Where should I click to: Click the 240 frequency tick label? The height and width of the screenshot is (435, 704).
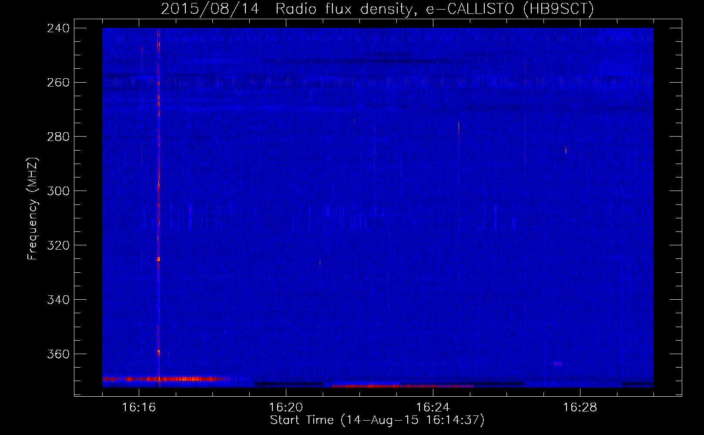pyautogui.click(x=58, y=28)
